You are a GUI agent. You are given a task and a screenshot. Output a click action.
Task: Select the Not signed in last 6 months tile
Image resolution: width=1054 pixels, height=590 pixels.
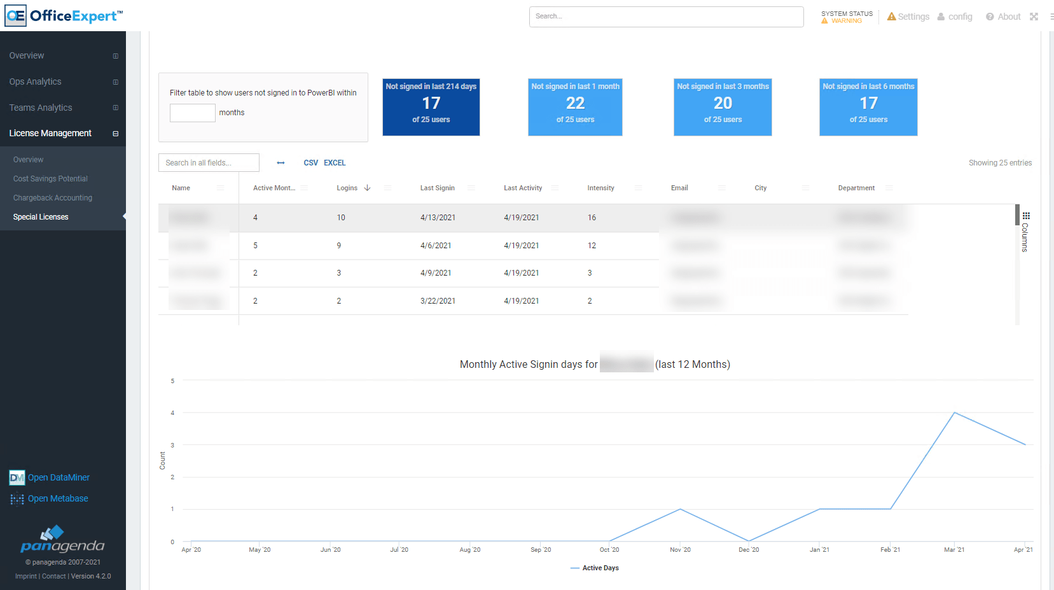pyautogui.click(x=869, y=107)
